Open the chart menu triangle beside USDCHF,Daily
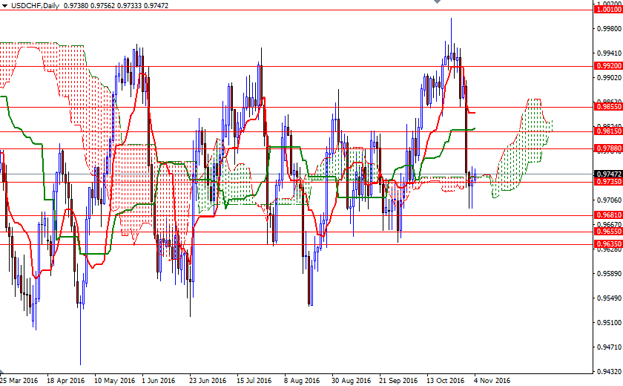This screenshot has width=623, height=386. (4, 5)
